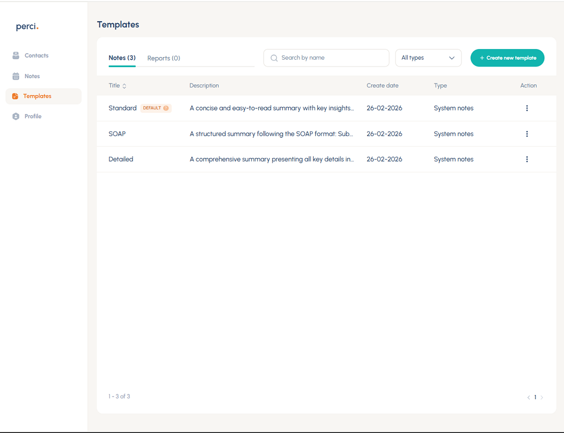Image resolution: width=564 pixels, height=433 pixels.
Task: Click 'System notes' in the SOAP row
Action: (x=454, y=134)
